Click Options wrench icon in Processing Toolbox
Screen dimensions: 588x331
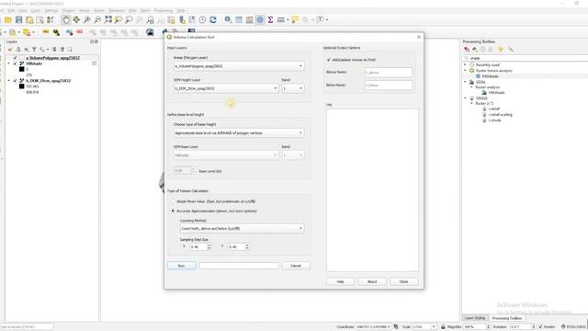(511, 50)
